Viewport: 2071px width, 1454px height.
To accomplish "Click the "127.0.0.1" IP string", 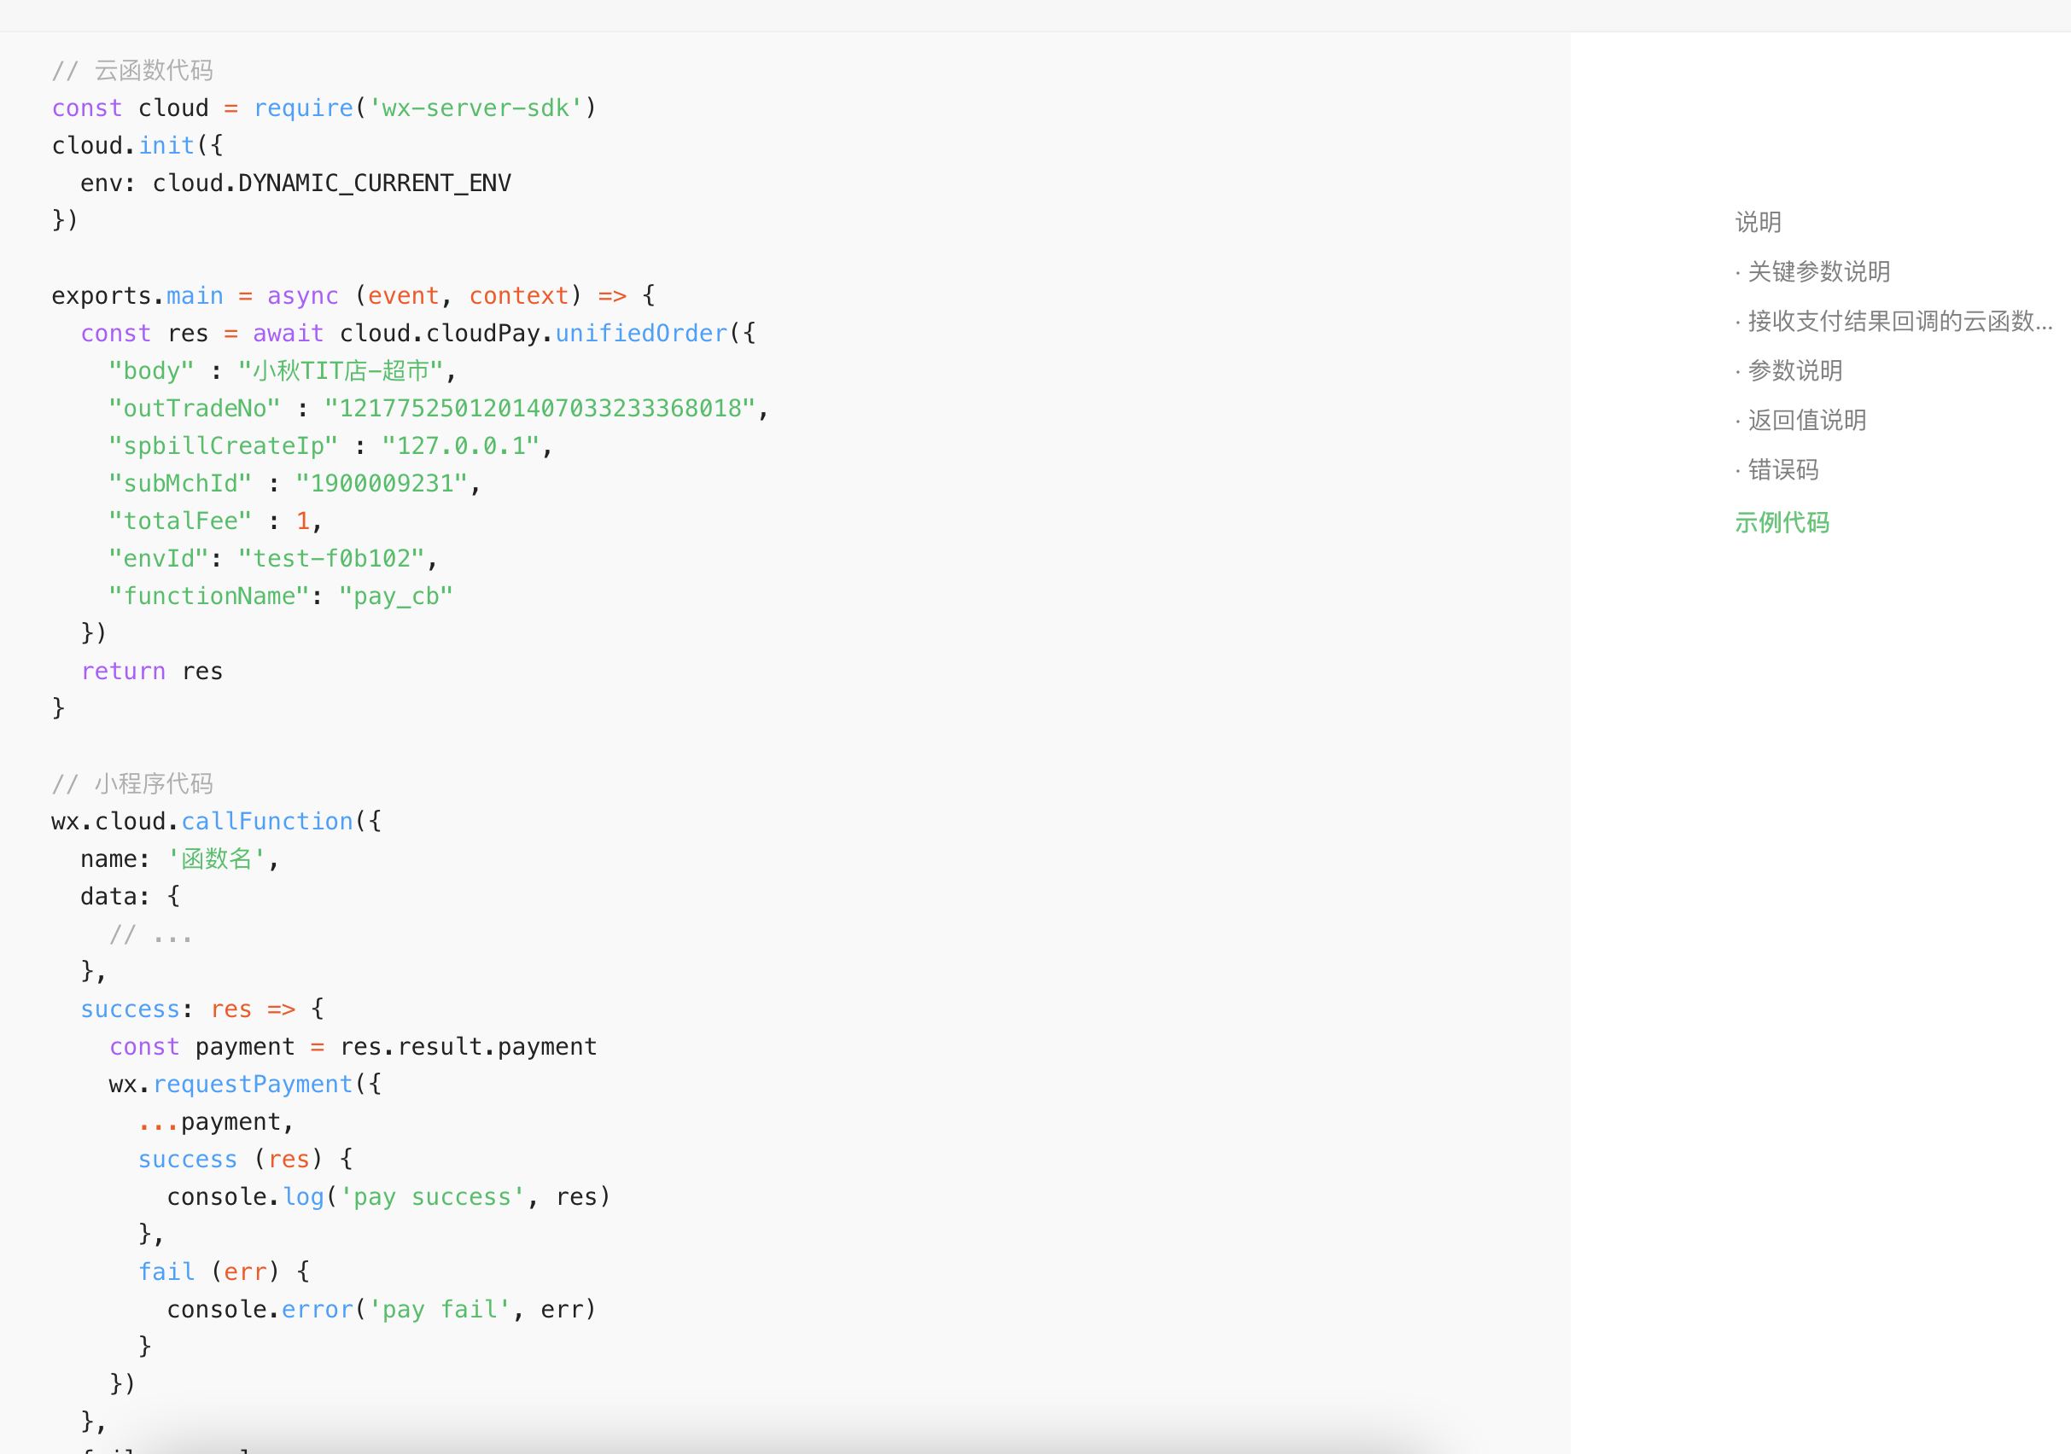I will click(461, 446).
